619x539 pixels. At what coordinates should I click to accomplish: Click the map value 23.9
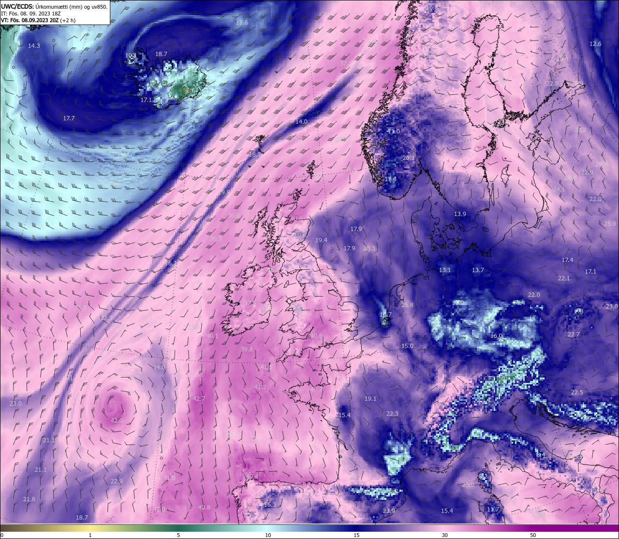pyautogui.click(x=389, y=511)
